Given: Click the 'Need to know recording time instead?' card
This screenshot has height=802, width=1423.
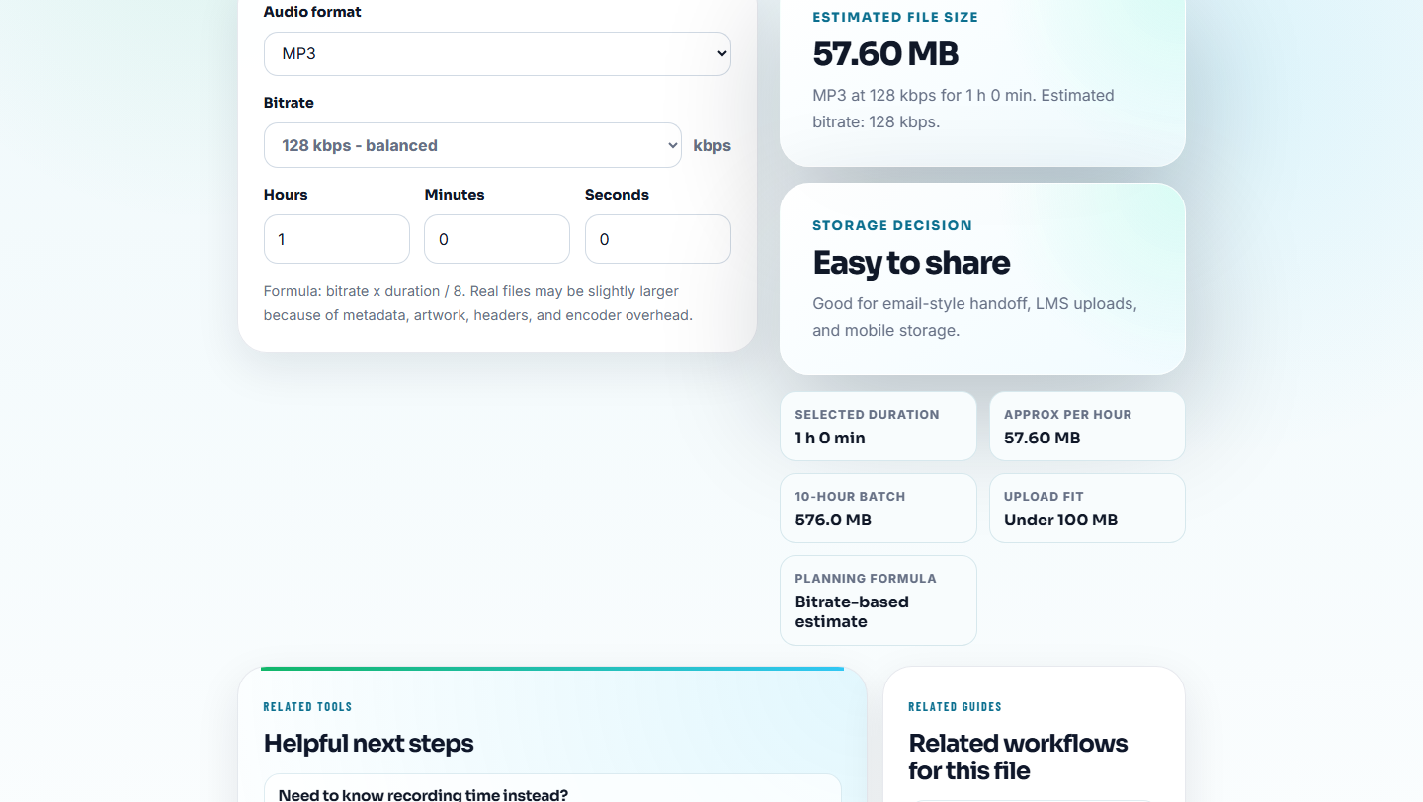Looking at the screenshot, I should (552, 788).
